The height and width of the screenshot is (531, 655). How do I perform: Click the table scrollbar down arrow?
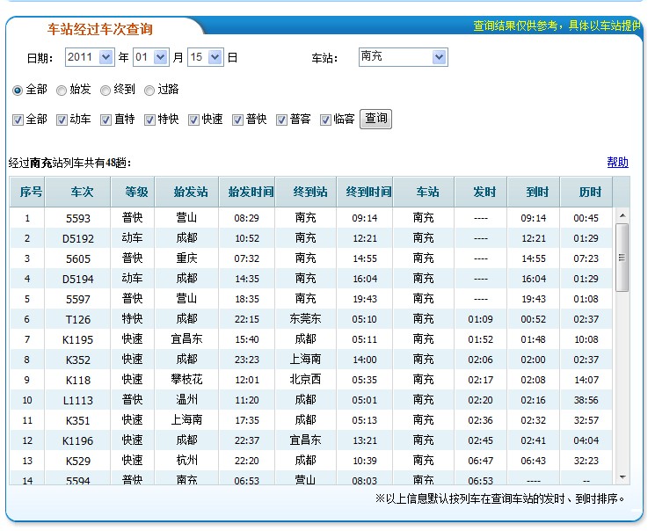[x=622, y=477]
